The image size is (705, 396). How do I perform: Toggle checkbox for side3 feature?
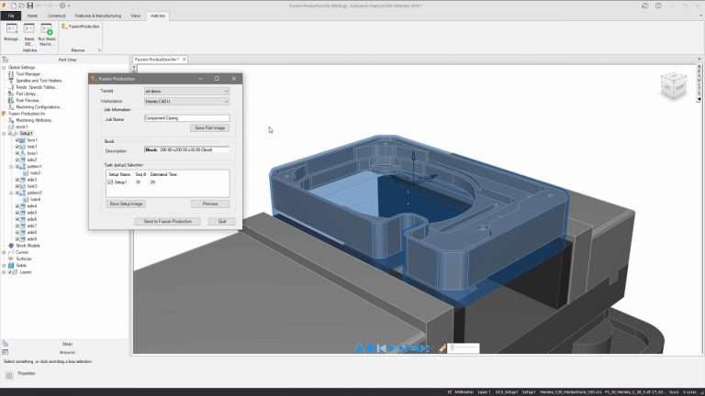coord(17,180)
